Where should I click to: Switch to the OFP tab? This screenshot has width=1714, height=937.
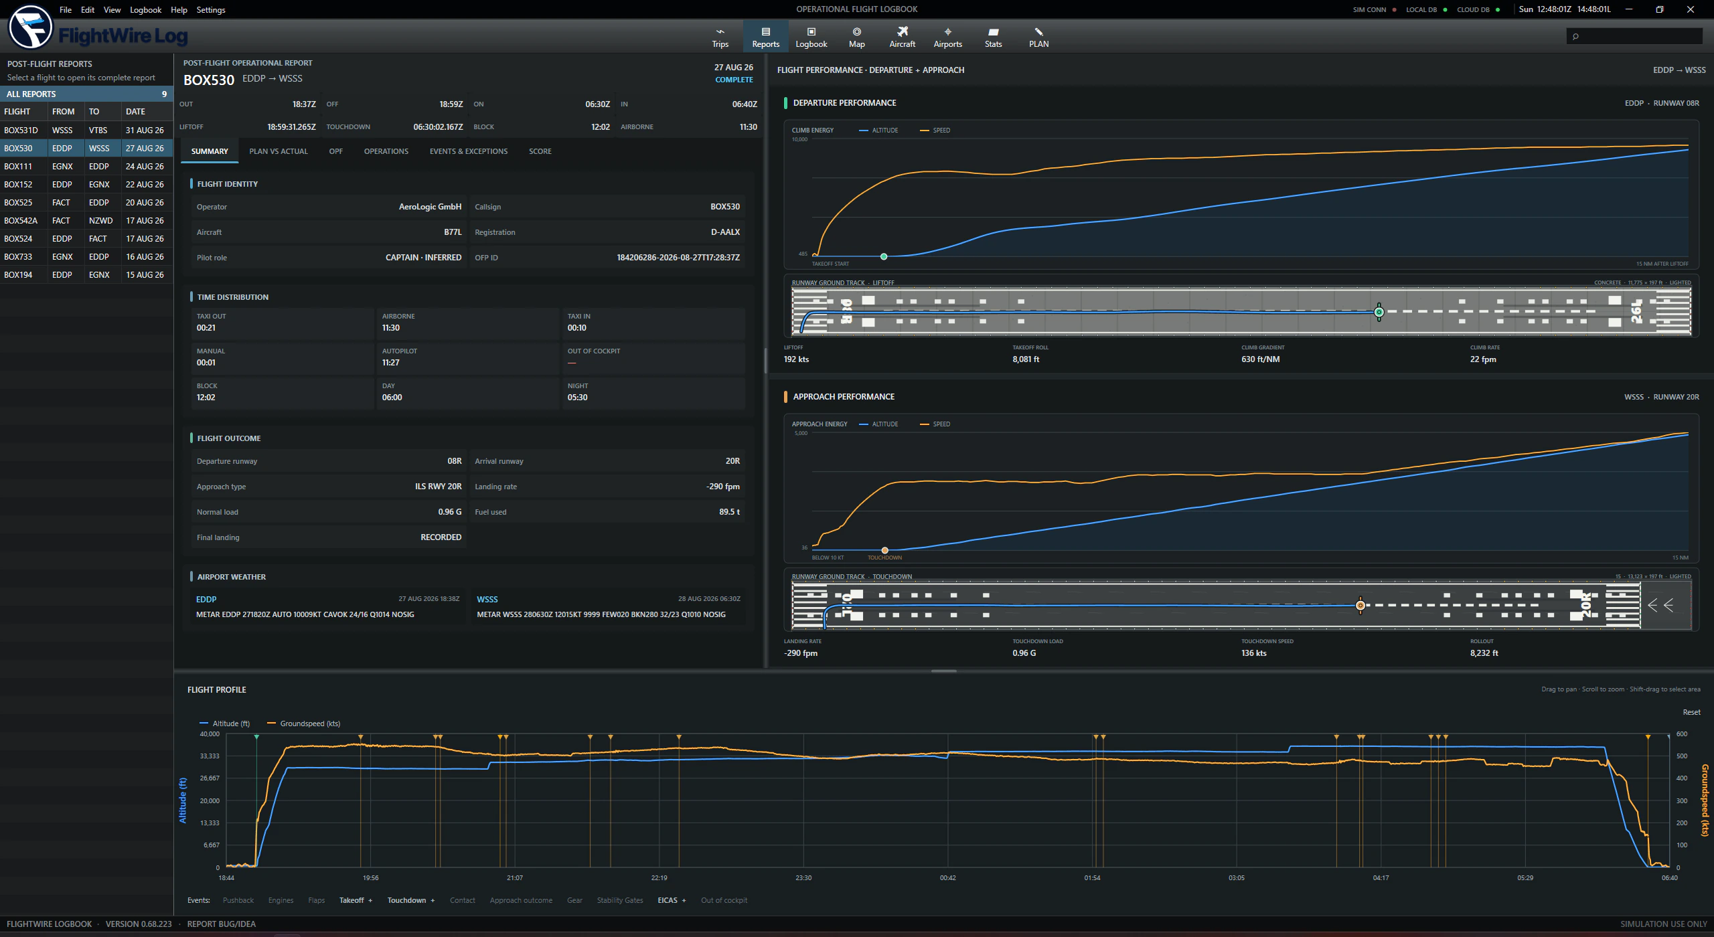(336, 151)
